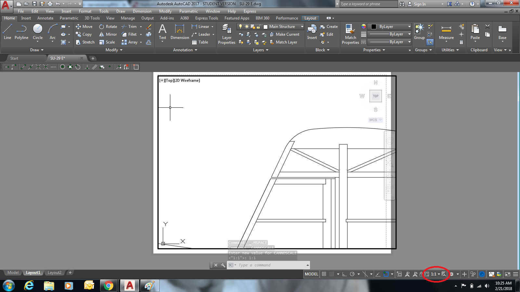Viewport: 520px width, 292px height.
Task: Select the Line tool
Action: pos(7,32)
